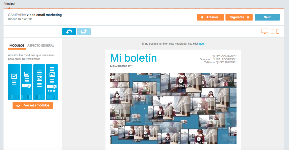Select the Mi boletín title text
Viewport: 289px width, 150px height.
tap(133, 58)
